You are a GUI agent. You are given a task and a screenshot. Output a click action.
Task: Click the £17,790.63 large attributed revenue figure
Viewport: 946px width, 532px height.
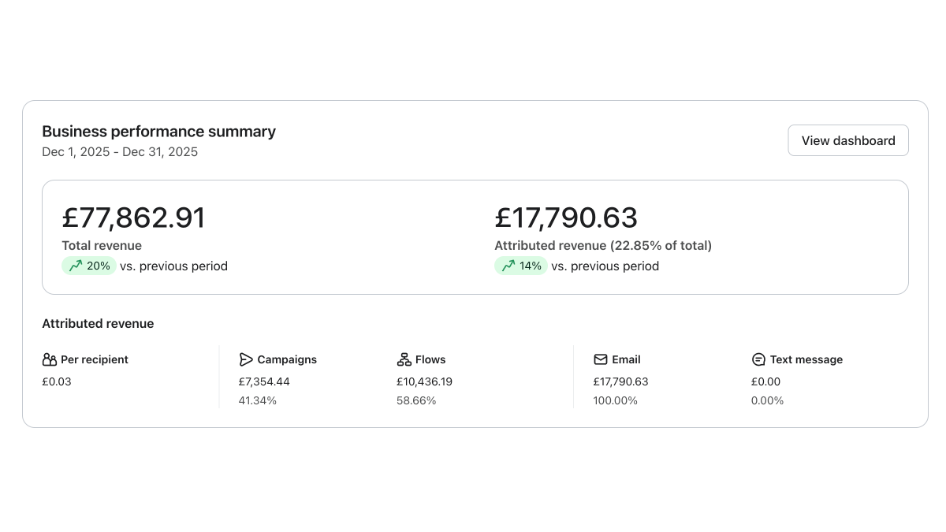(x=565, y=218)
